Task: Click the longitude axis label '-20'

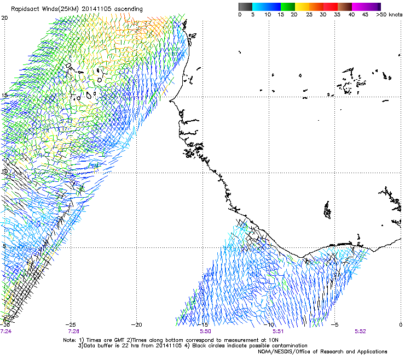Action: point(137,324)
